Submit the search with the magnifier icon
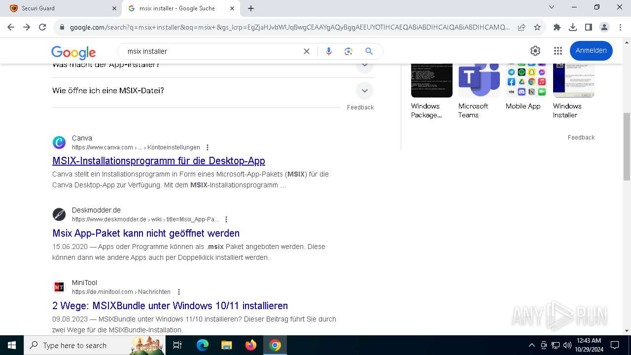 click(x=369, y=51)
